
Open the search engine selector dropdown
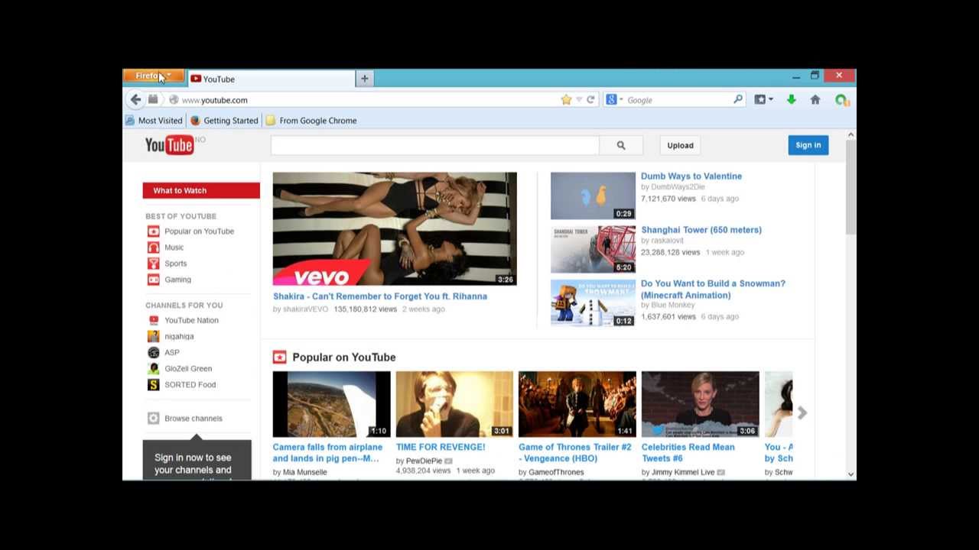click(x=614, y=100)
